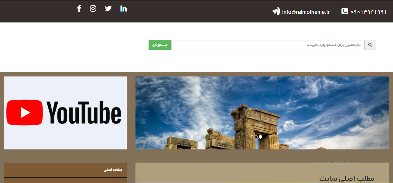The width and height of the screenshot is (393, 183).
Task: Select the second slider indicator dot
Action: coord(256,137)
